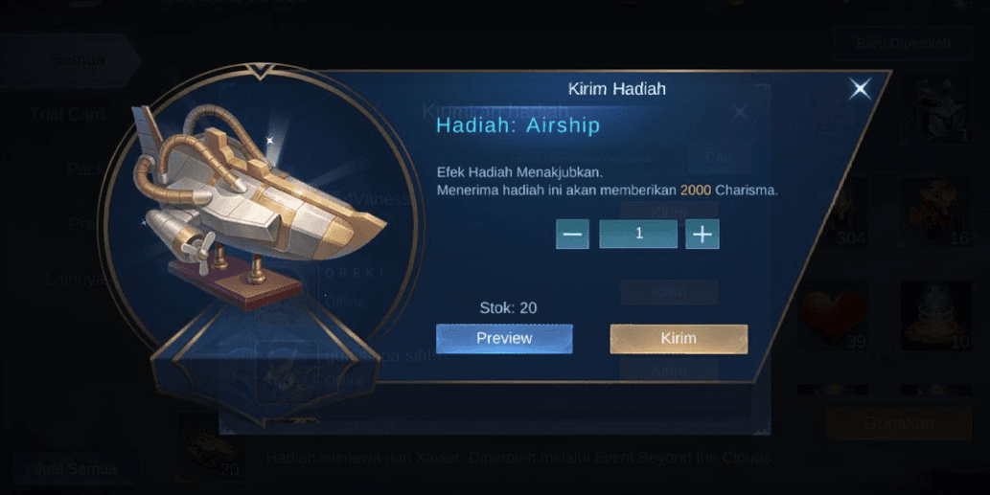Decrease gift quantity with minus button
Screen dimensions: 990x495
(x=573, y=234)
